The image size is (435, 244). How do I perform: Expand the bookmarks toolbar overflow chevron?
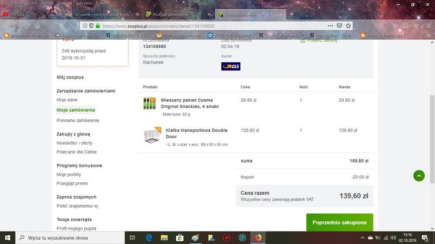428,35
